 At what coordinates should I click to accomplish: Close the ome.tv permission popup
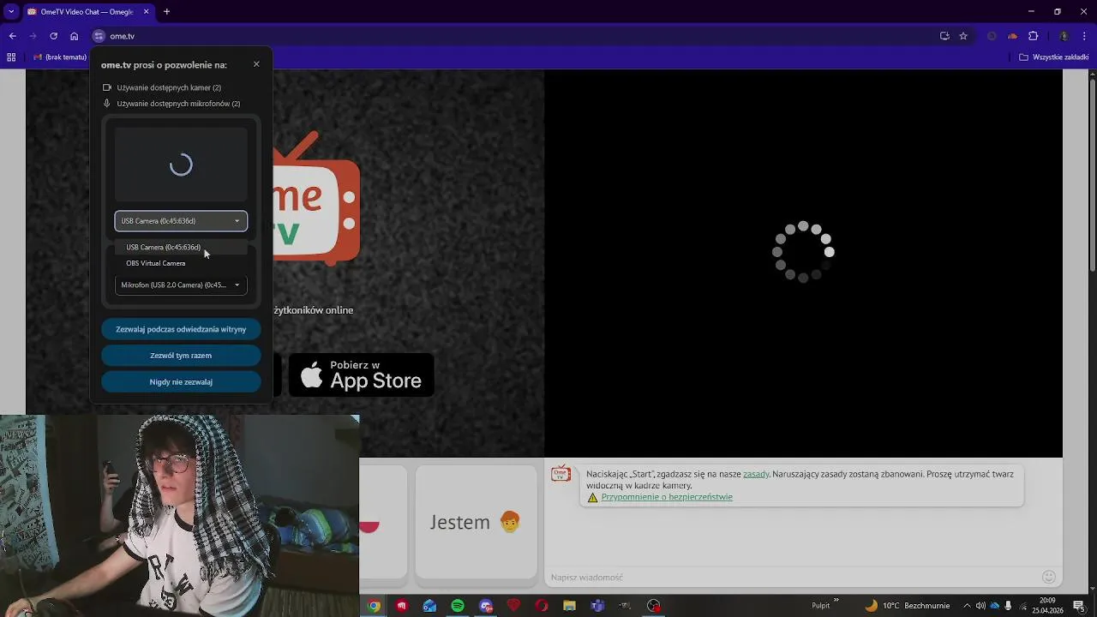(256, 64)
